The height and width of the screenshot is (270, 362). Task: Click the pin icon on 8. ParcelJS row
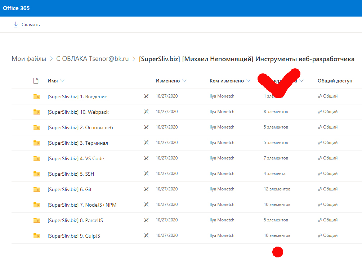(146, 220)
